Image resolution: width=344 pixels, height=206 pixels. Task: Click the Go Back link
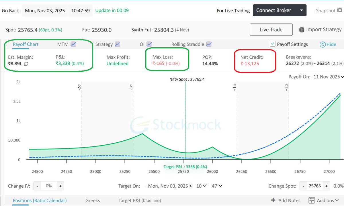(x=10, y=10)
